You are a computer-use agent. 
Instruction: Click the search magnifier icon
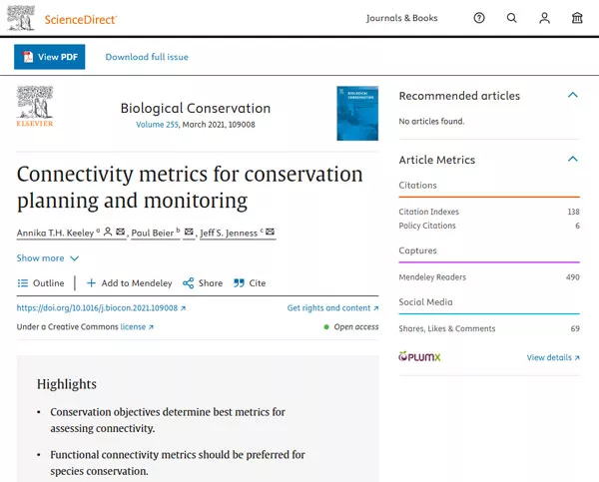pos(512,18)
